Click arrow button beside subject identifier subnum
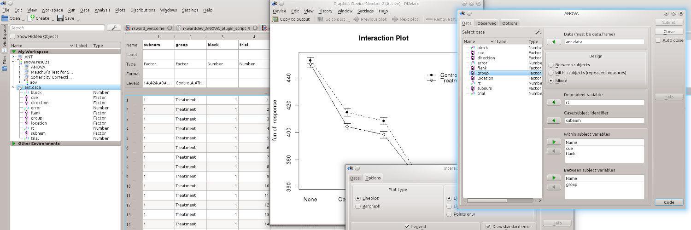The height and width of the screenshot is (230, 691). click(554, 121)
